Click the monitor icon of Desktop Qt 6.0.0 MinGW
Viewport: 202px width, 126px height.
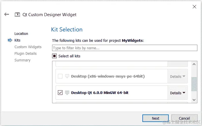[67, 93]
